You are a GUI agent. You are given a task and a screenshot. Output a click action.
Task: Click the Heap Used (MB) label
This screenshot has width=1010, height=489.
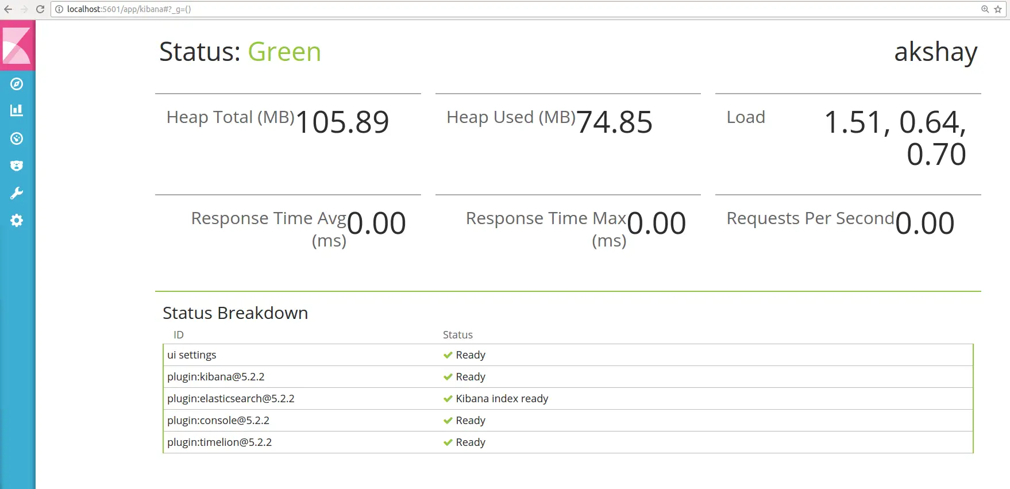pyautogui.click(x=511, y=117)
